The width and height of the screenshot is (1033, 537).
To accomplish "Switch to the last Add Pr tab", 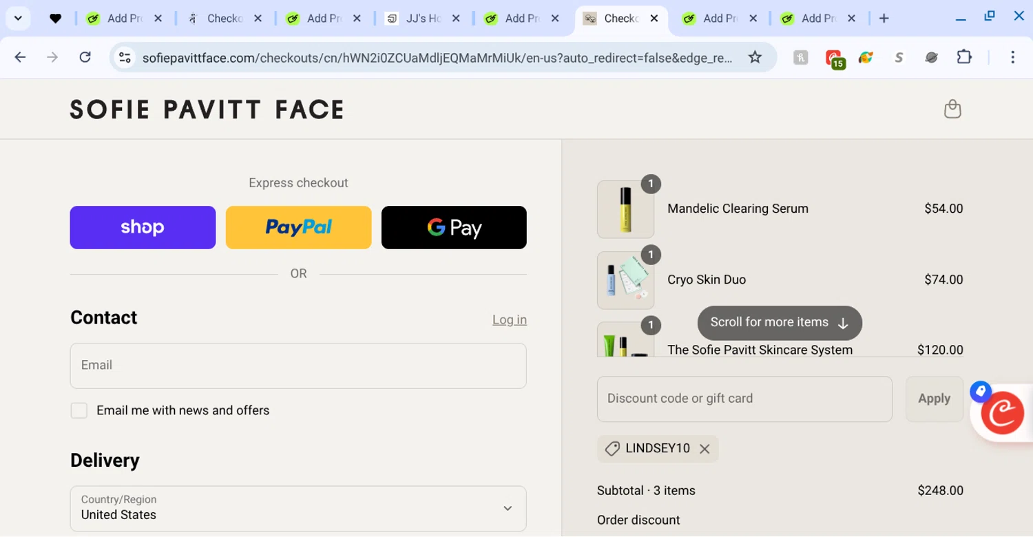I will (818, 19).
